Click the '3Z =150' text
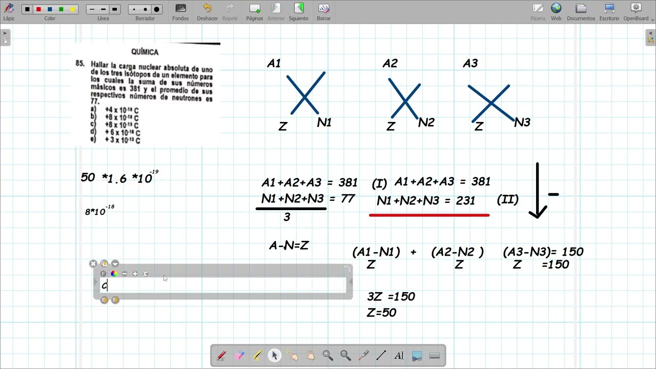 point(392,296)
